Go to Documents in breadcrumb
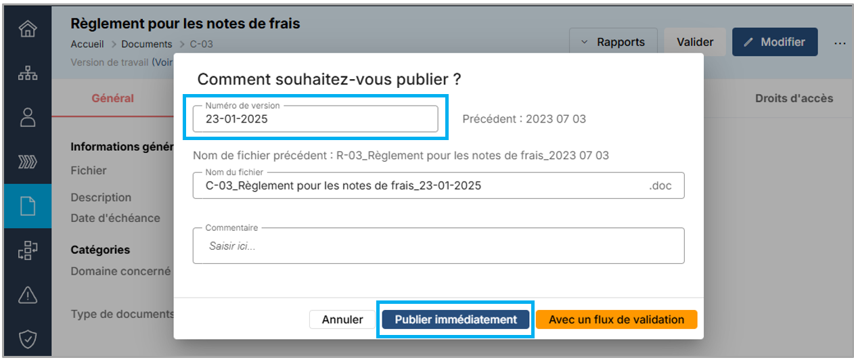Viewport: 854px width, 360px height. click(x=146, y=44)
